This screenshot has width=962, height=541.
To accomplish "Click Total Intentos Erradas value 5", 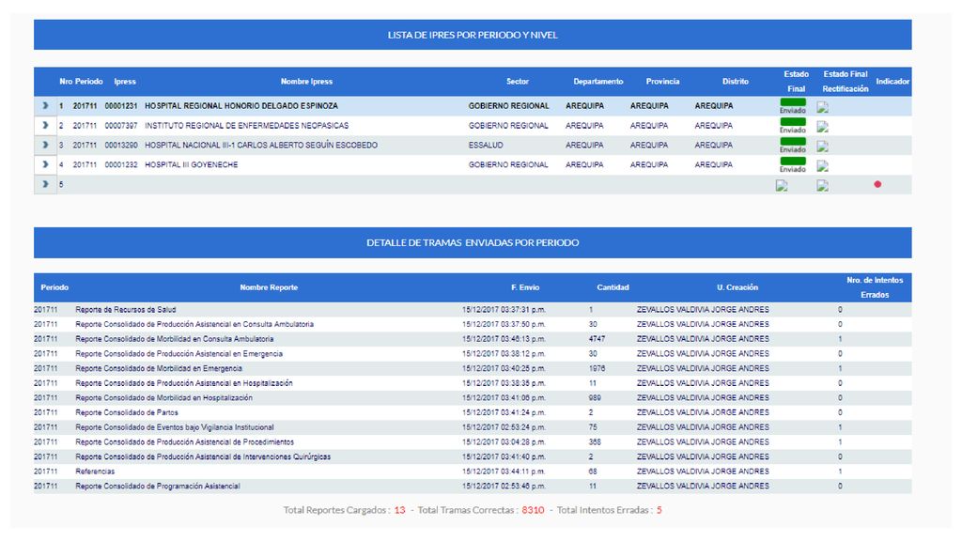I will tap(659, 510).
